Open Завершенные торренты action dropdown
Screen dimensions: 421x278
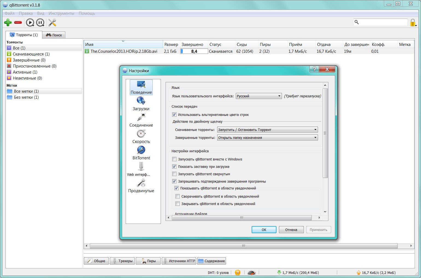point(267,137)
